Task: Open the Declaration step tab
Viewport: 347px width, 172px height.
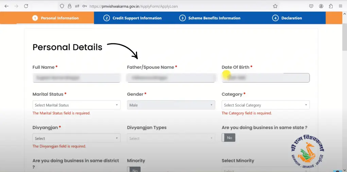Action: click(x=287, y=18)
